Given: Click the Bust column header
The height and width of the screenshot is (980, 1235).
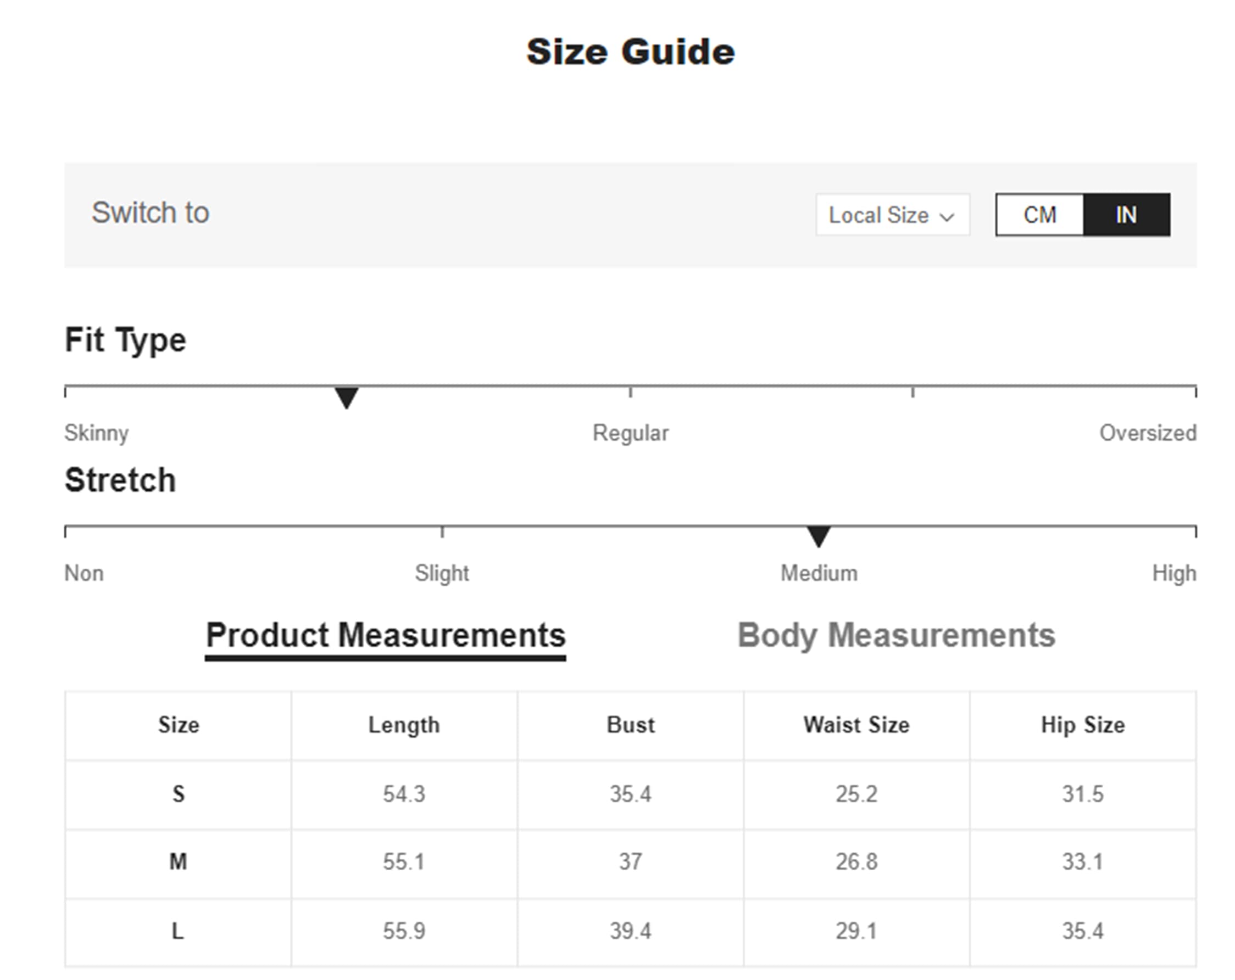Looking at the screenshot, I should [630, 725].
